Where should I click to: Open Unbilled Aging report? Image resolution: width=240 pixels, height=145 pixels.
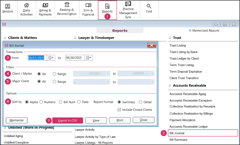(13, 136)
